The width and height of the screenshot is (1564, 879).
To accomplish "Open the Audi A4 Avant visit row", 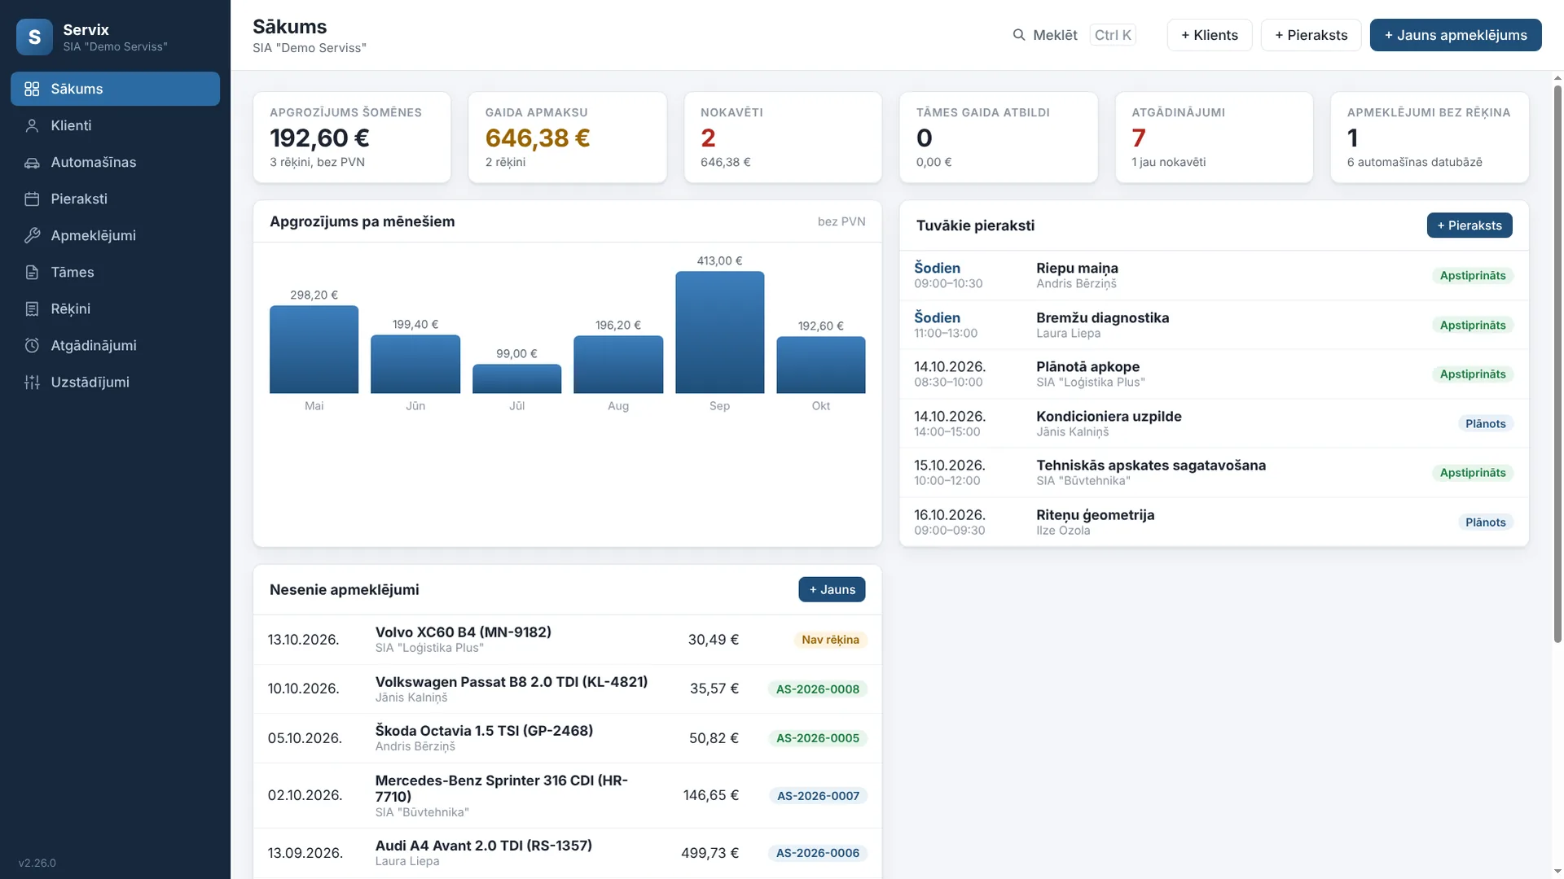I will [x=567, y=853].
